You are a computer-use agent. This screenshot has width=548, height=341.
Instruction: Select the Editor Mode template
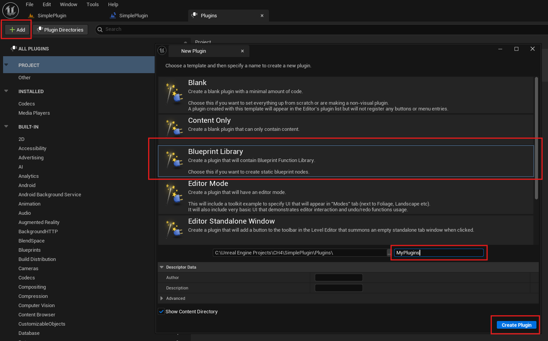pos(346,196)
